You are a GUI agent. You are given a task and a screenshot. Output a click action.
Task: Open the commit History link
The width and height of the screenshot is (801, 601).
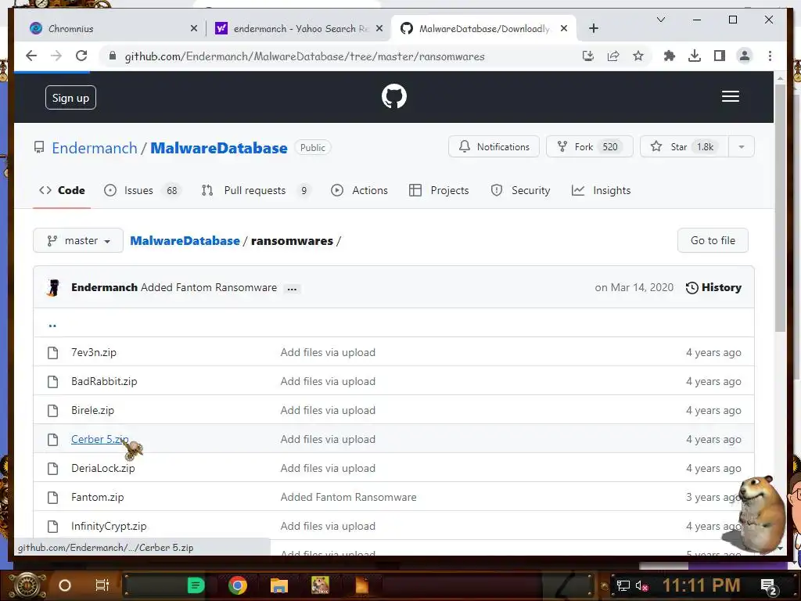tap(713, 287)
